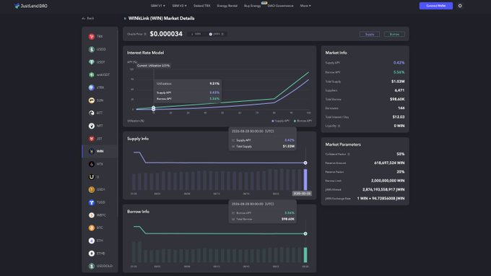
Task: Select the wstUSDT market icon
Action: (x=92, y=75)
